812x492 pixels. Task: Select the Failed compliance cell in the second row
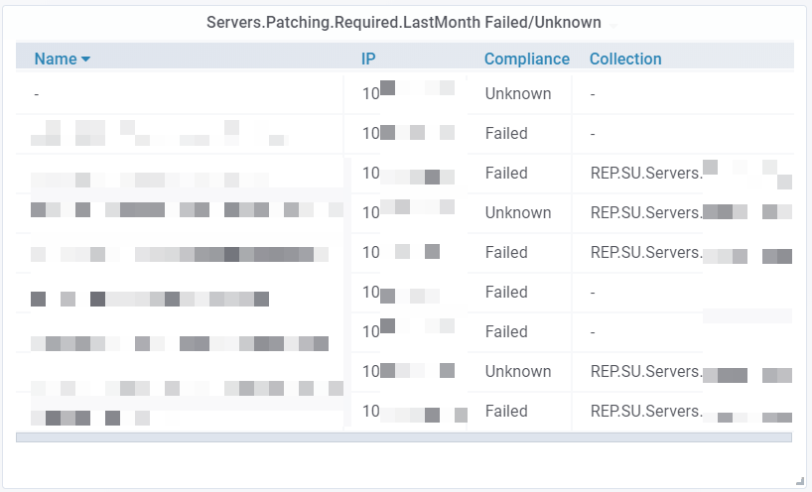(506, 134)
